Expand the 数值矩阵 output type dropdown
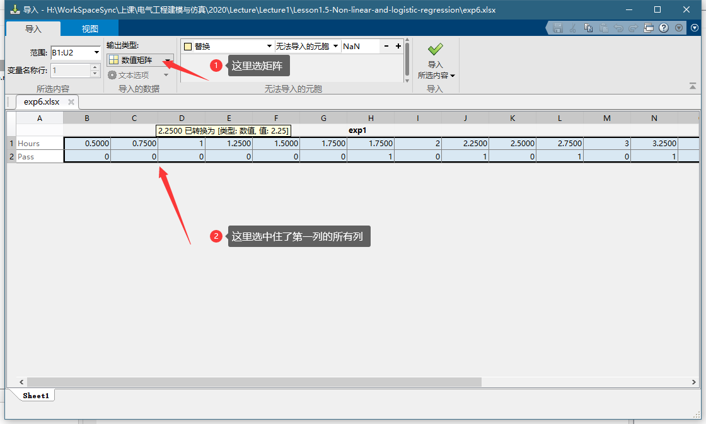Screen dimensions: 706x424 (168, 60)
